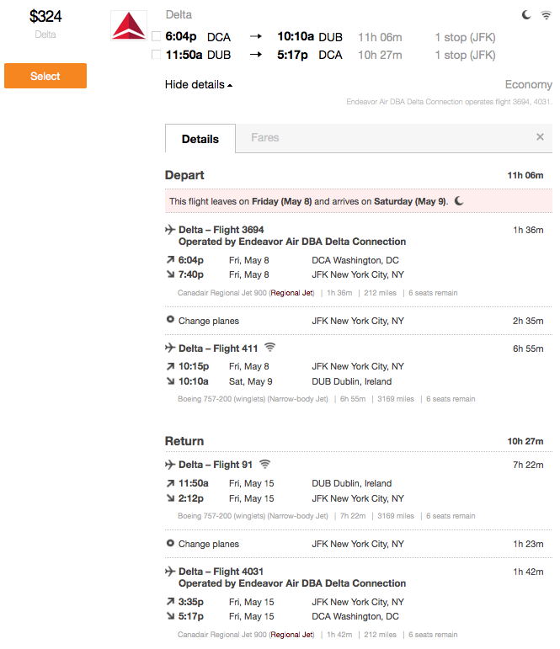560x649 pixels.
Task: Click the '1 stop (JFK)' text on return row
Action: 465,55
